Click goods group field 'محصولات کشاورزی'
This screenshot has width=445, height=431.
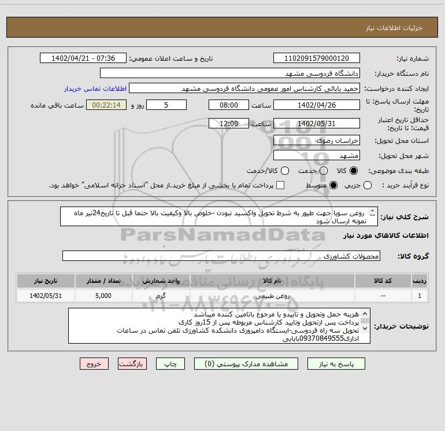pyautogui.click(x=221, y=256)
